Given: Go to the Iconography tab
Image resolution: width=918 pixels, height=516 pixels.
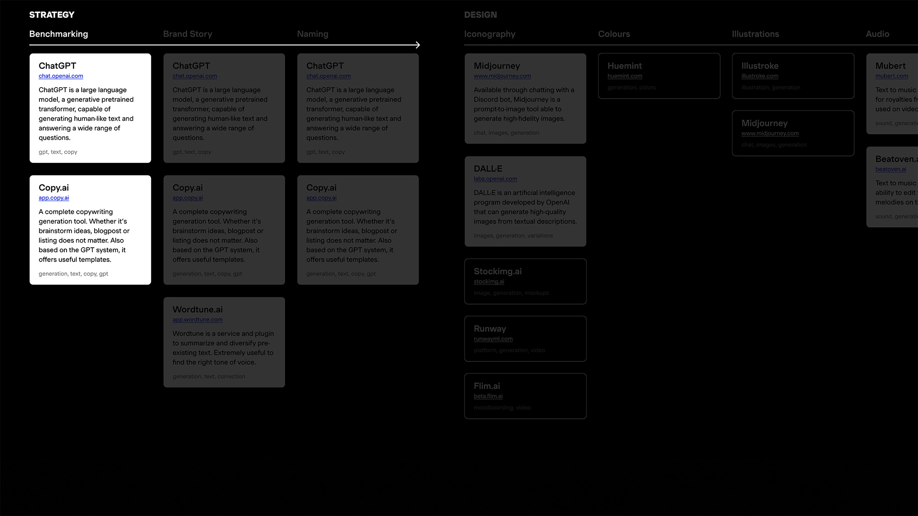Looking at the screenshot, I should [x=490, y=34].
